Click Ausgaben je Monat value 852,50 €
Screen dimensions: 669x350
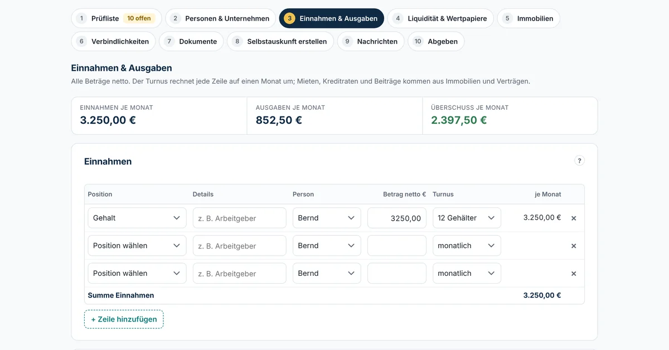point(279,120)
